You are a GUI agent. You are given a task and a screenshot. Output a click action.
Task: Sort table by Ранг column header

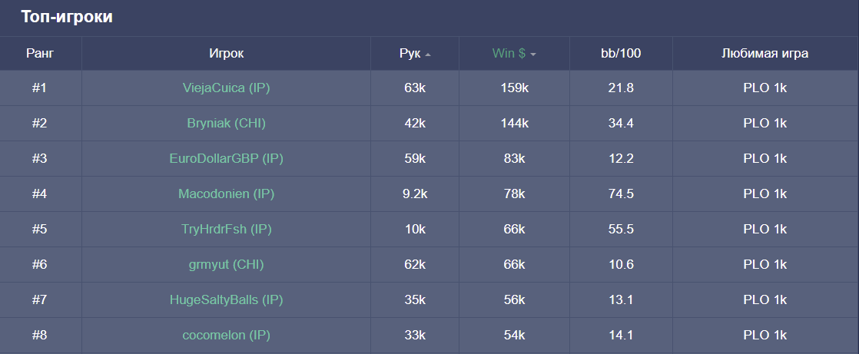pos(40,54)
